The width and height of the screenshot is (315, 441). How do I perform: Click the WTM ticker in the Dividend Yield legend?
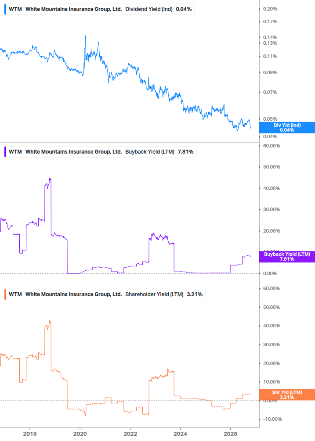pyautogui.click(x=15, y=9)
